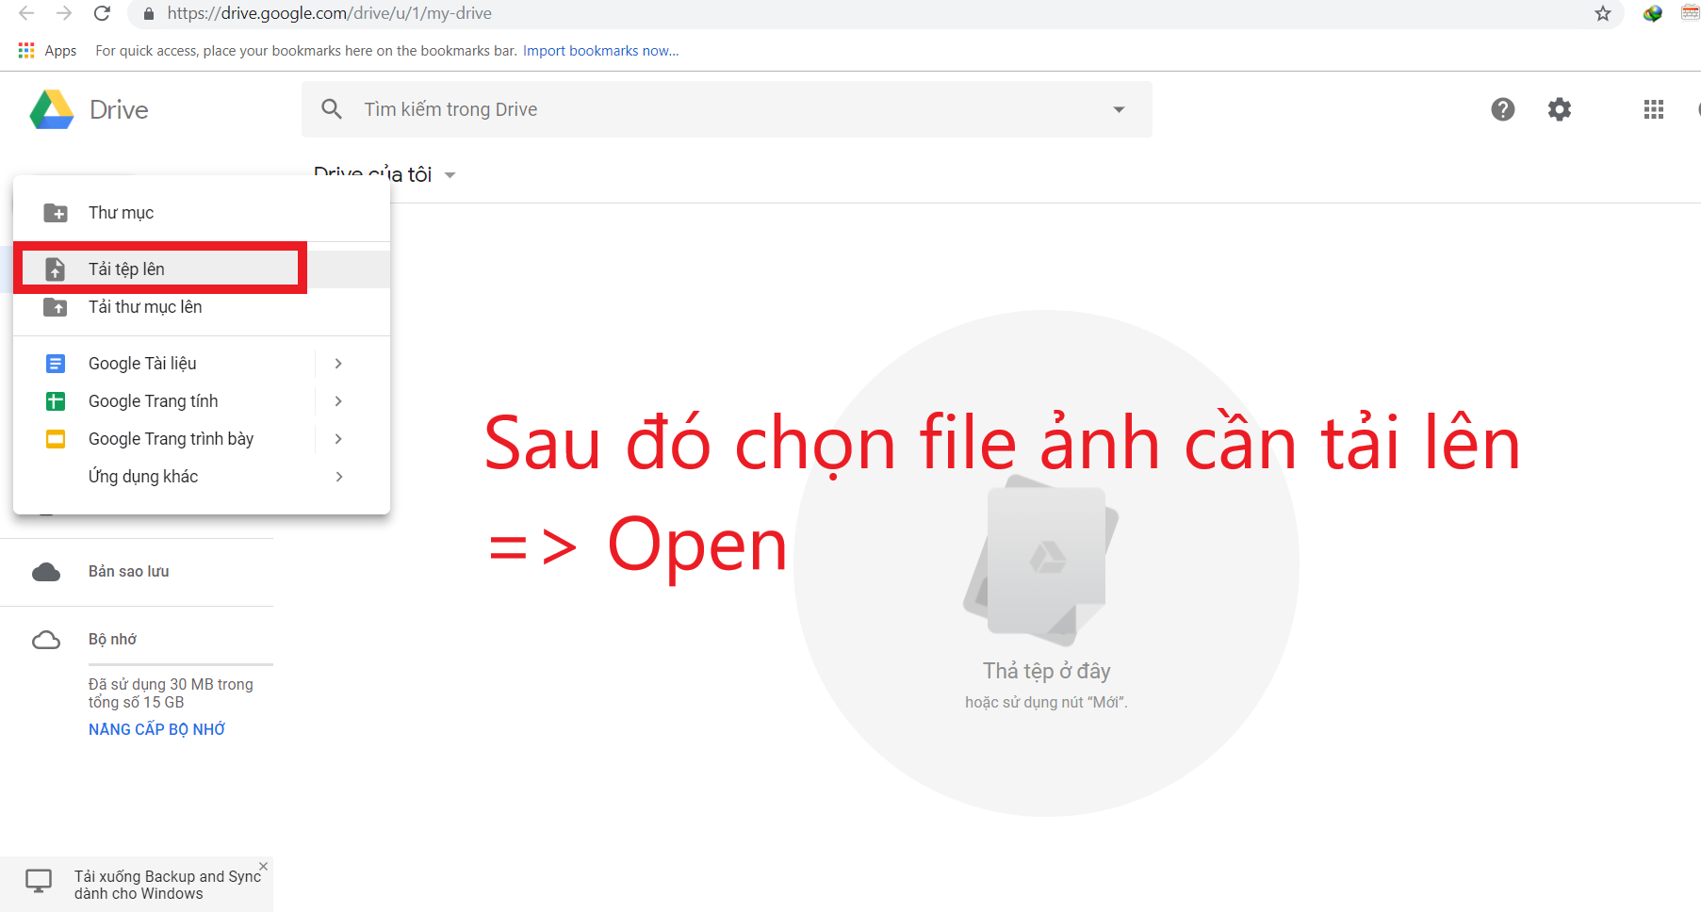The width and height of the screenshot is (1701, 912).
Task: Click the Backups cloud icon (Bản sao lưu)
Action: (46, 572)
